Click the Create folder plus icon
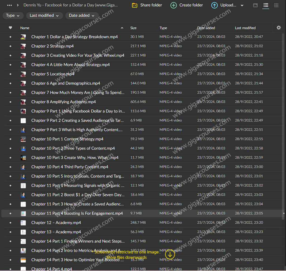This screenshot has width=286, height=271. point(173,5)
